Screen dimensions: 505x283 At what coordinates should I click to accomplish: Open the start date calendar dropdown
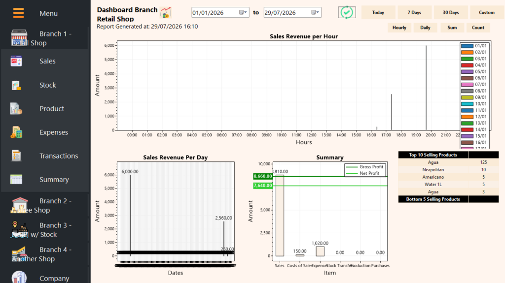coord(243,12)
